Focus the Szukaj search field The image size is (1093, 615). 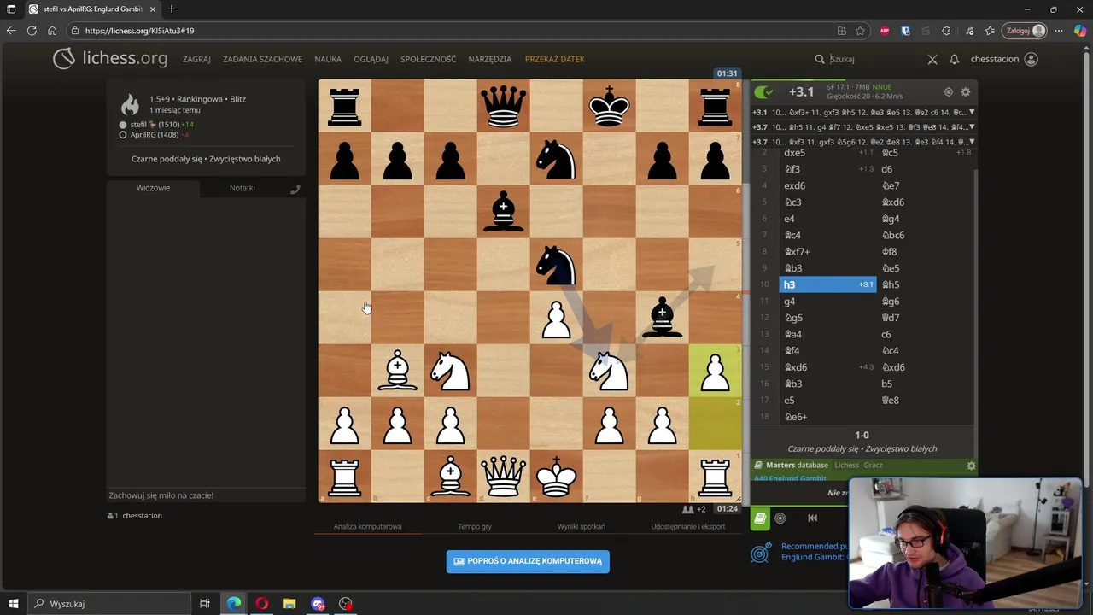point(871,59)
